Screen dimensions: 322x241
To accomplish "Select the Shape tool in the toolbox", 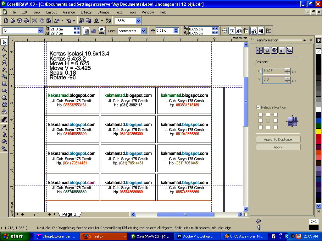I will 4,49.
